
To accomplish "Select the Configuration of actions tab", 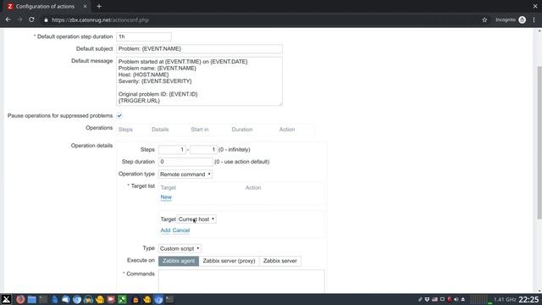I will (45, 6).
